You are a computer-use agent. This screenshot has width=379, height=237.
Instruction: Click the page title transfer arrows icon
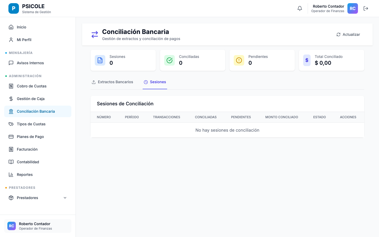pyautogui.click(x=95, y=34)
